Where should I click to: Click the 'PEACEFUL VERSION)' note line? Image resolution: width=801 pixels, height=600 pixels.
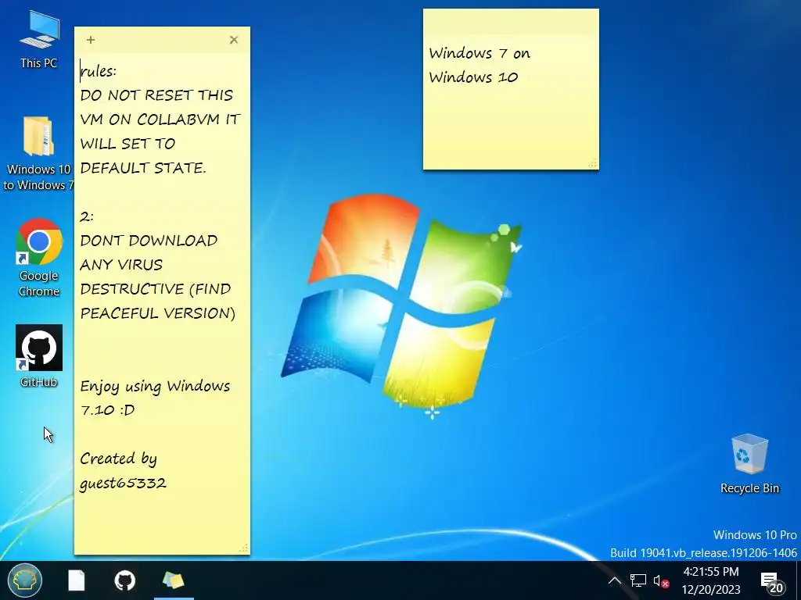point(158,312)
